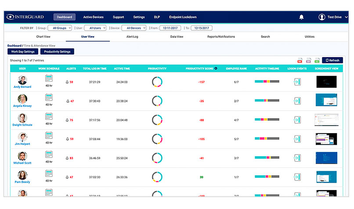
Task: Open Andy Bernard's screenshot thumbnail
Action: coord(326,82)
